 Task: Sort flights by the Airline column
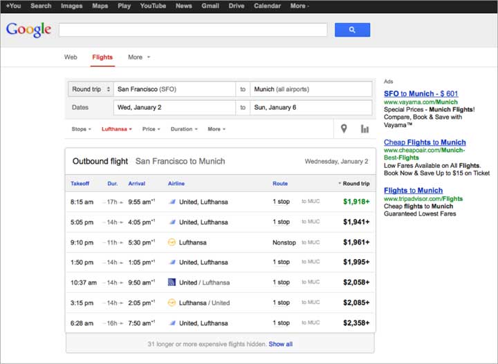click(x=176, y=184)
